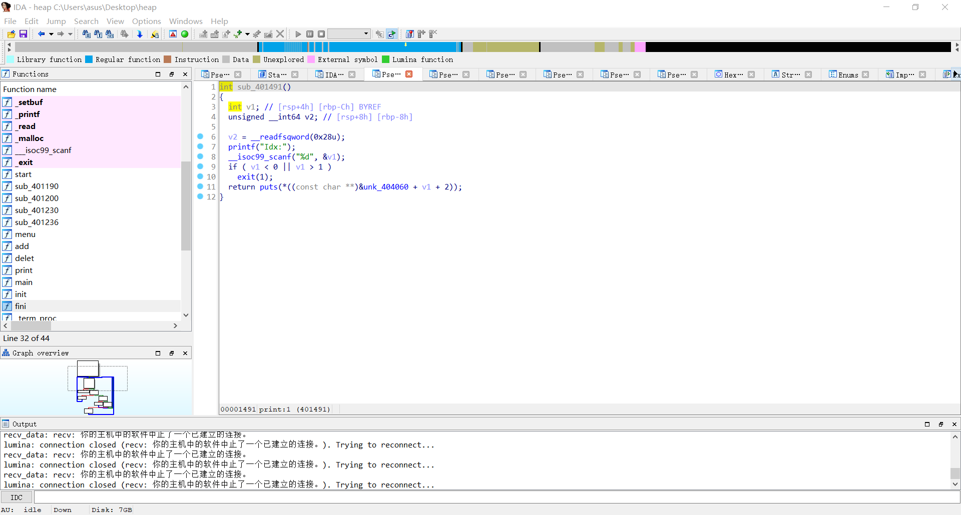
Task: Expand the dropdown beside the green plus icon
Action: 247,34
